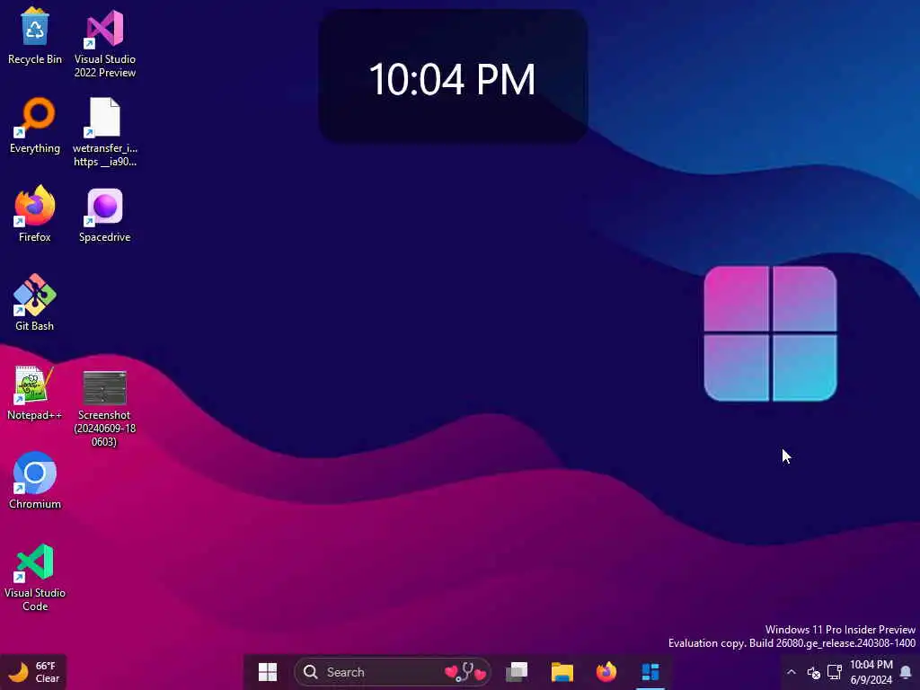The image size is (920, 690).
Task: Open the network status tray icon
Action: coord(835,672)
